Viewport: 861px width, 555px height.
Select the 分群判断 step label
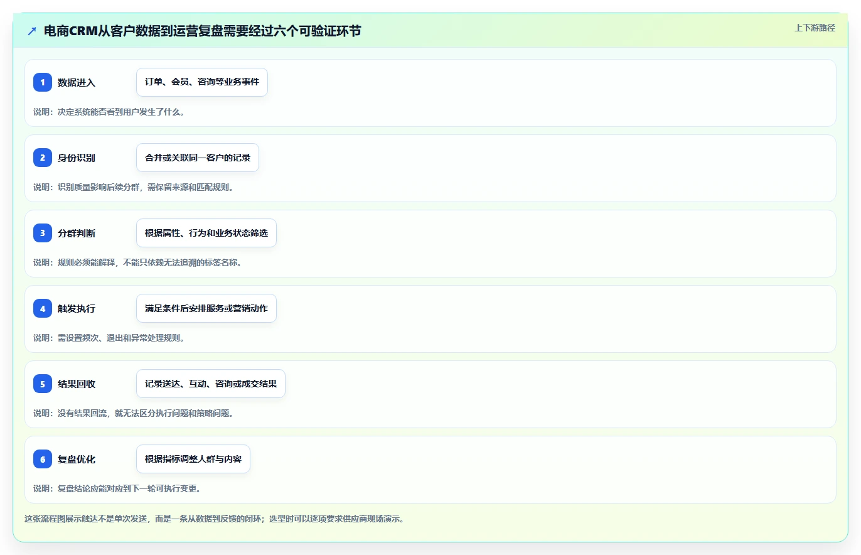77,233
